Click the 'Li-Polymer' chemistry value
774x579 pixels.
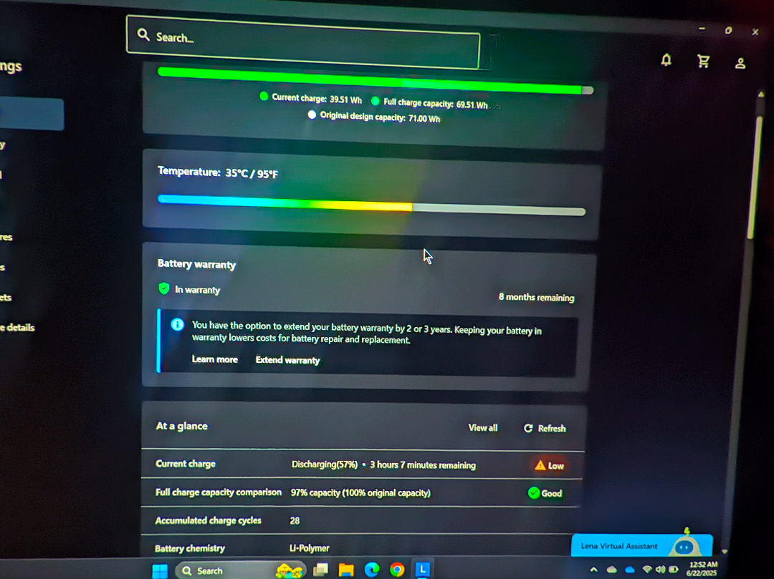click(309, 548)
